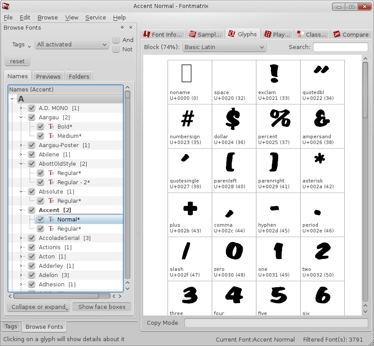Select the zero glyph cell

(x=234, y=259)
